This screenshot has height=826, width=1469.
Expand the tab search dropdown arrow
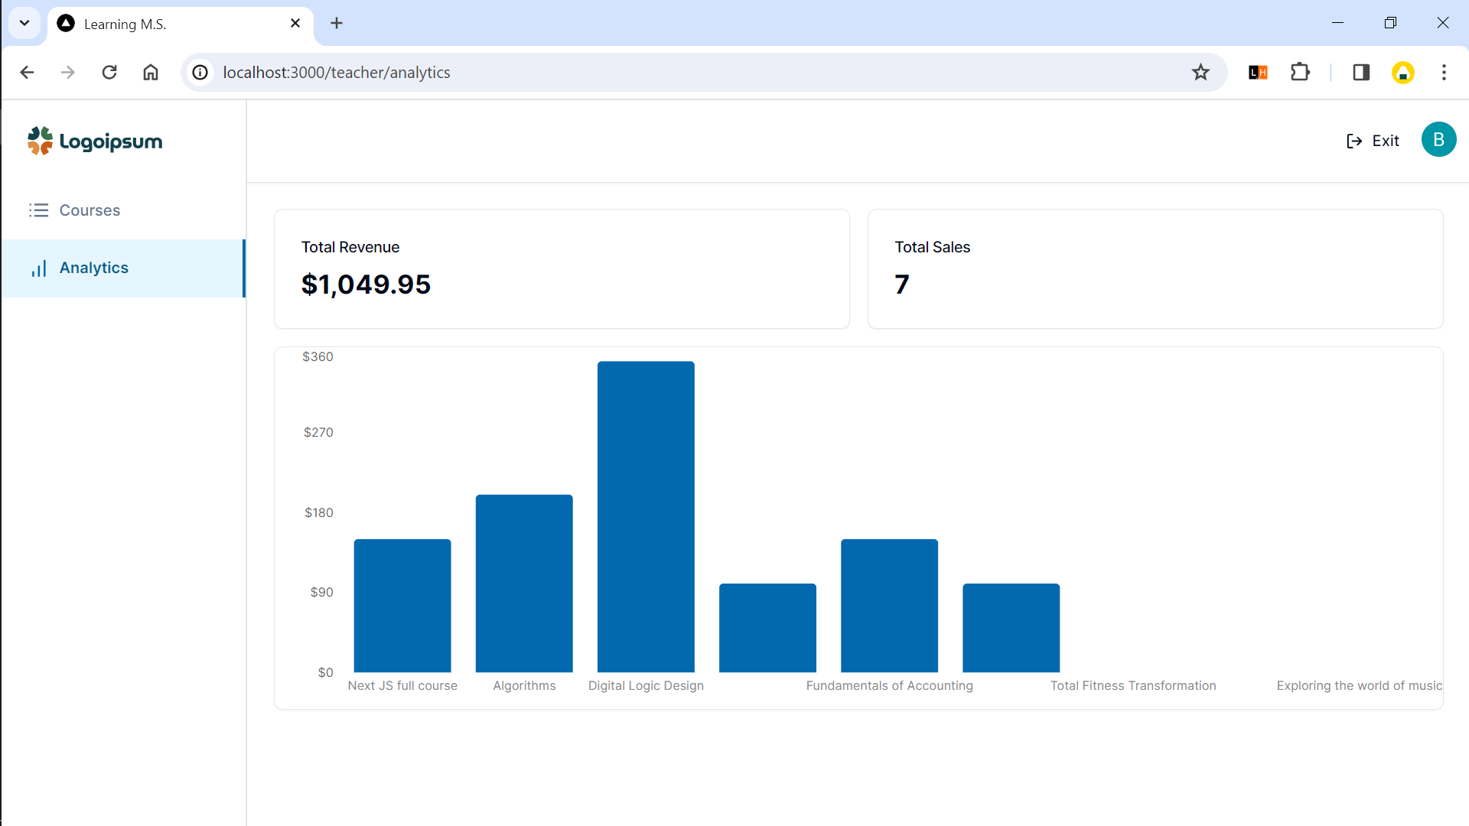pyautogui.click(x=24, y=23)
